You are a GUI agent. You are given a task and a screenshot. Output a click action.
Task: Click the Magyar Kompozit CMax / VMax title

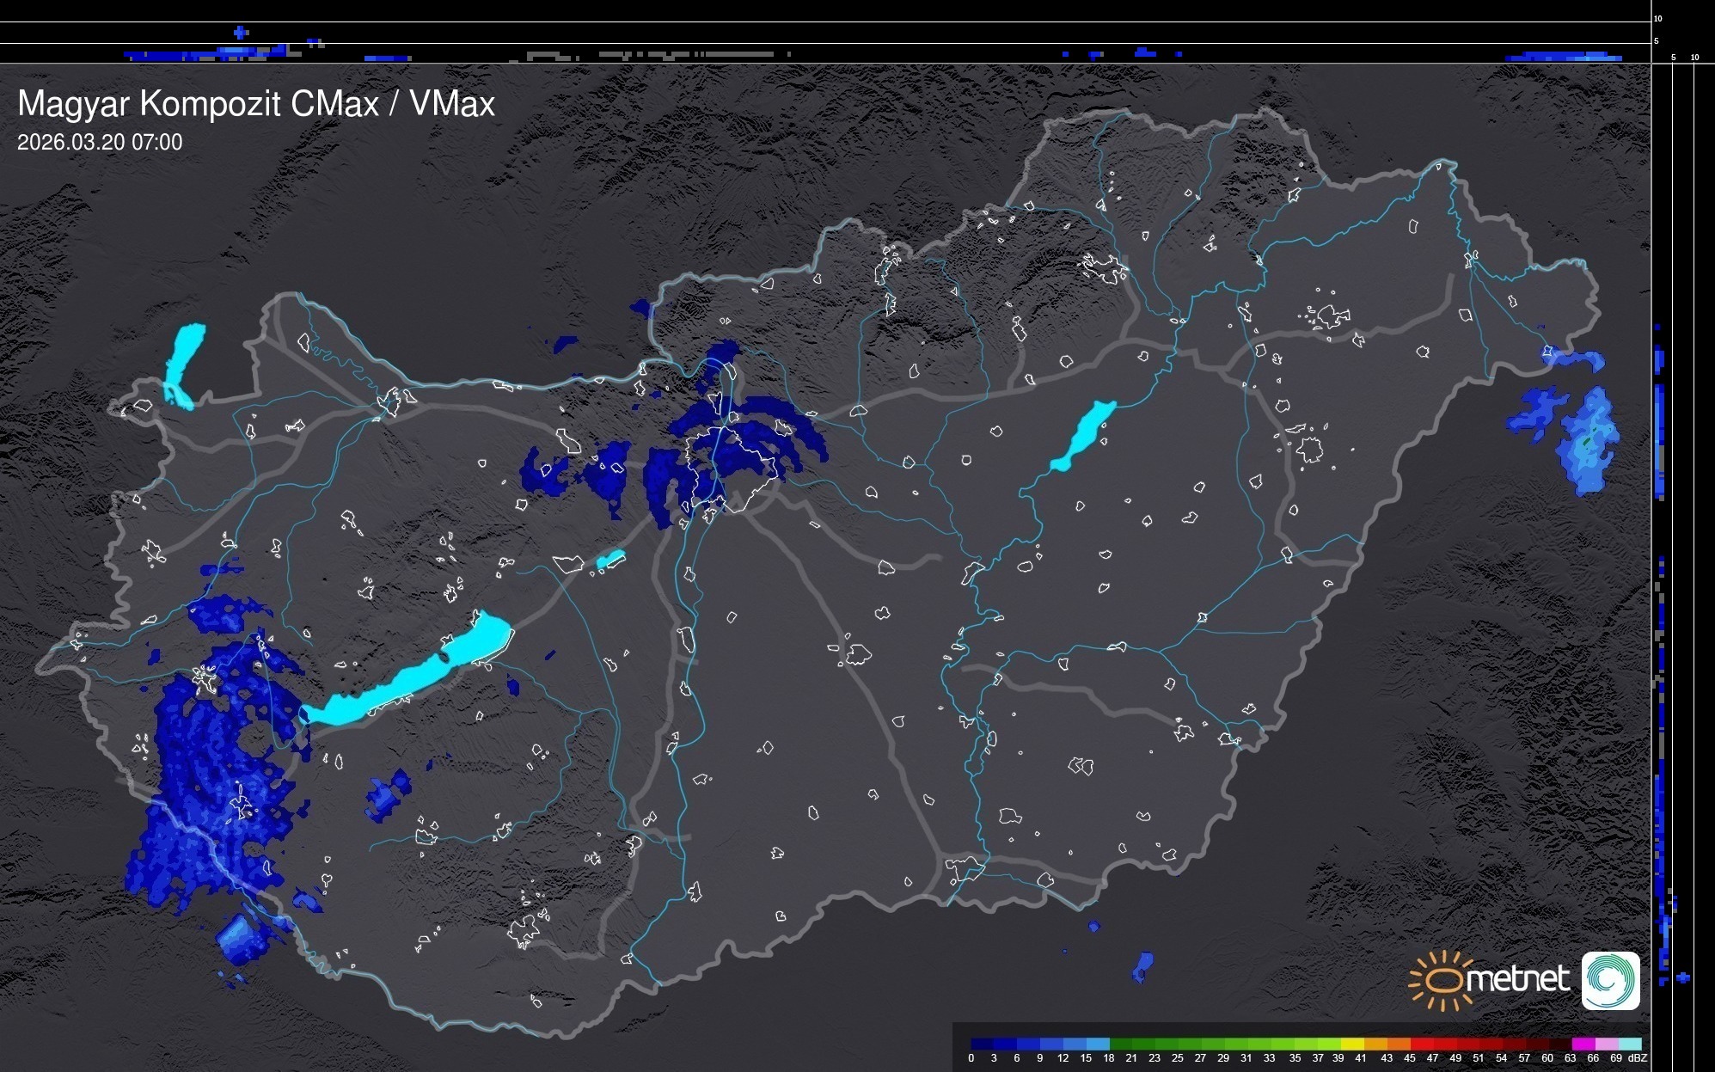(256, 104)
